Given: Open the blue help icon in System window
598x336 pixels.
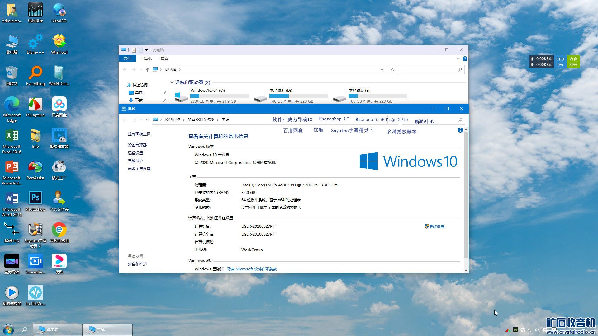Looking at the screenshot, I should [460, 130].
